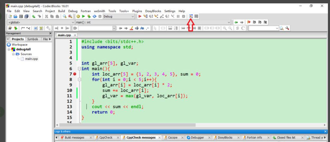
Task: Start debugging with red arrow icon
Action: 140,16
